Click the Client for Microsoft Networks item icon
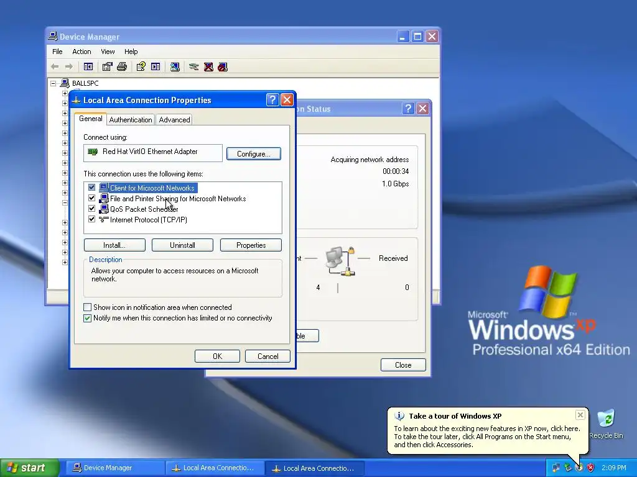This screenshot has width=637, height=477. [x=104, y=188]
